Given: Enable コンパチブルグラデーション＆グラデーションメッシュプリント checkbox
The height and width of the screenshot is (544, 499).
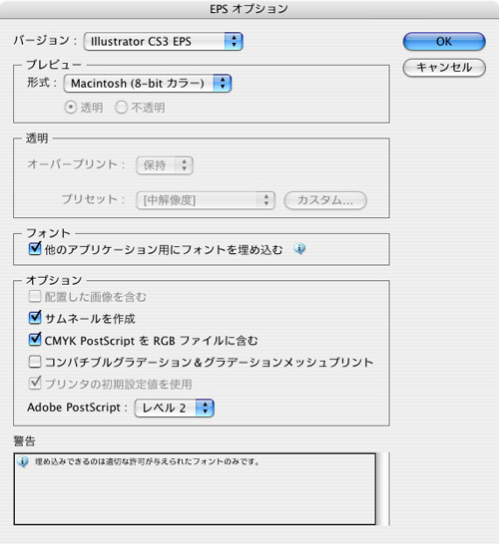Looking at the screenshot, I should [x=35, y=362].
